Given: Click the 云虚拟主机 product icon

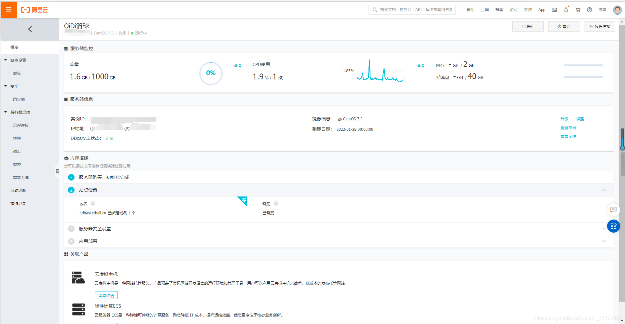Looking at the screenshot, I should point(78,278).
